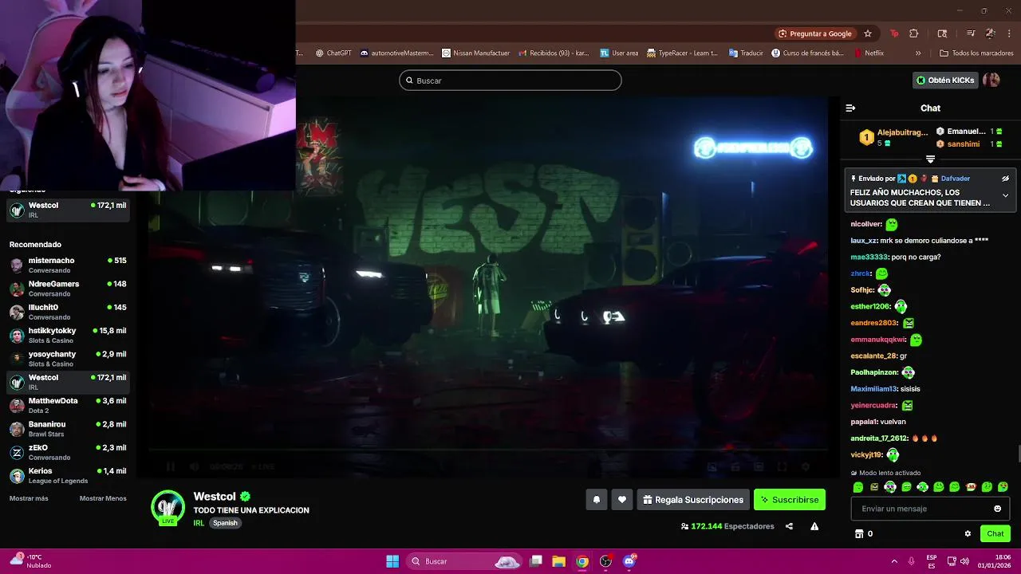Bookmark this page with the star icon

pos(868,33)
